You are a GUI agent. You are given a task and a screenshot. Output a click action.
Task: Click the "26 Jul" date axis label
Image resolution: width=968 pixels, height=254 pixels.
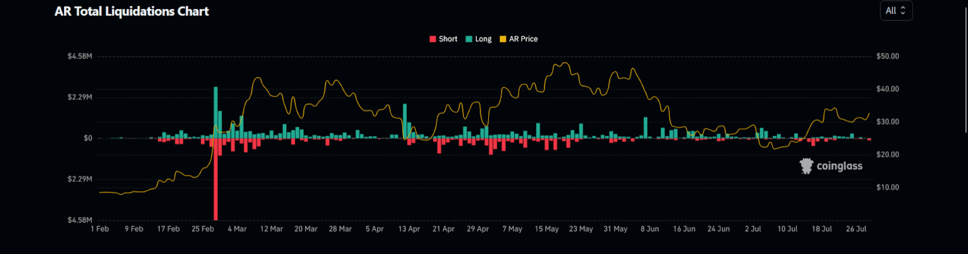(x=856, y=229)
